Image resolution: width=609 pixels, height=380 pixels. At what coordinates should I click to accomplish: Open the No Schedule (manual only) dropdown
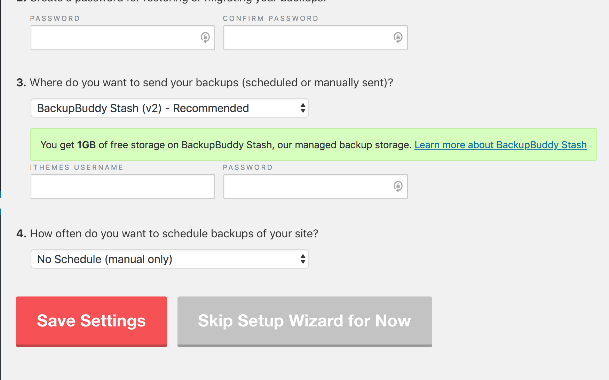[x=170, y=259]
